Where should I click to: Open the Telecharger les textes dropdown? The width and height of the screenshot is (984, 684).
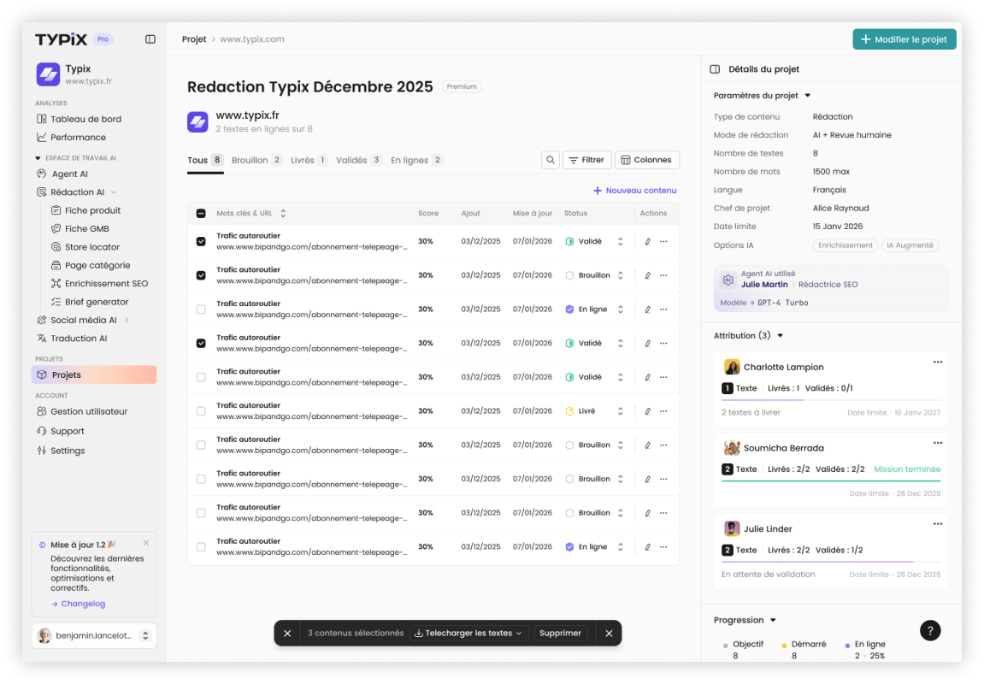tap(467, 634)
